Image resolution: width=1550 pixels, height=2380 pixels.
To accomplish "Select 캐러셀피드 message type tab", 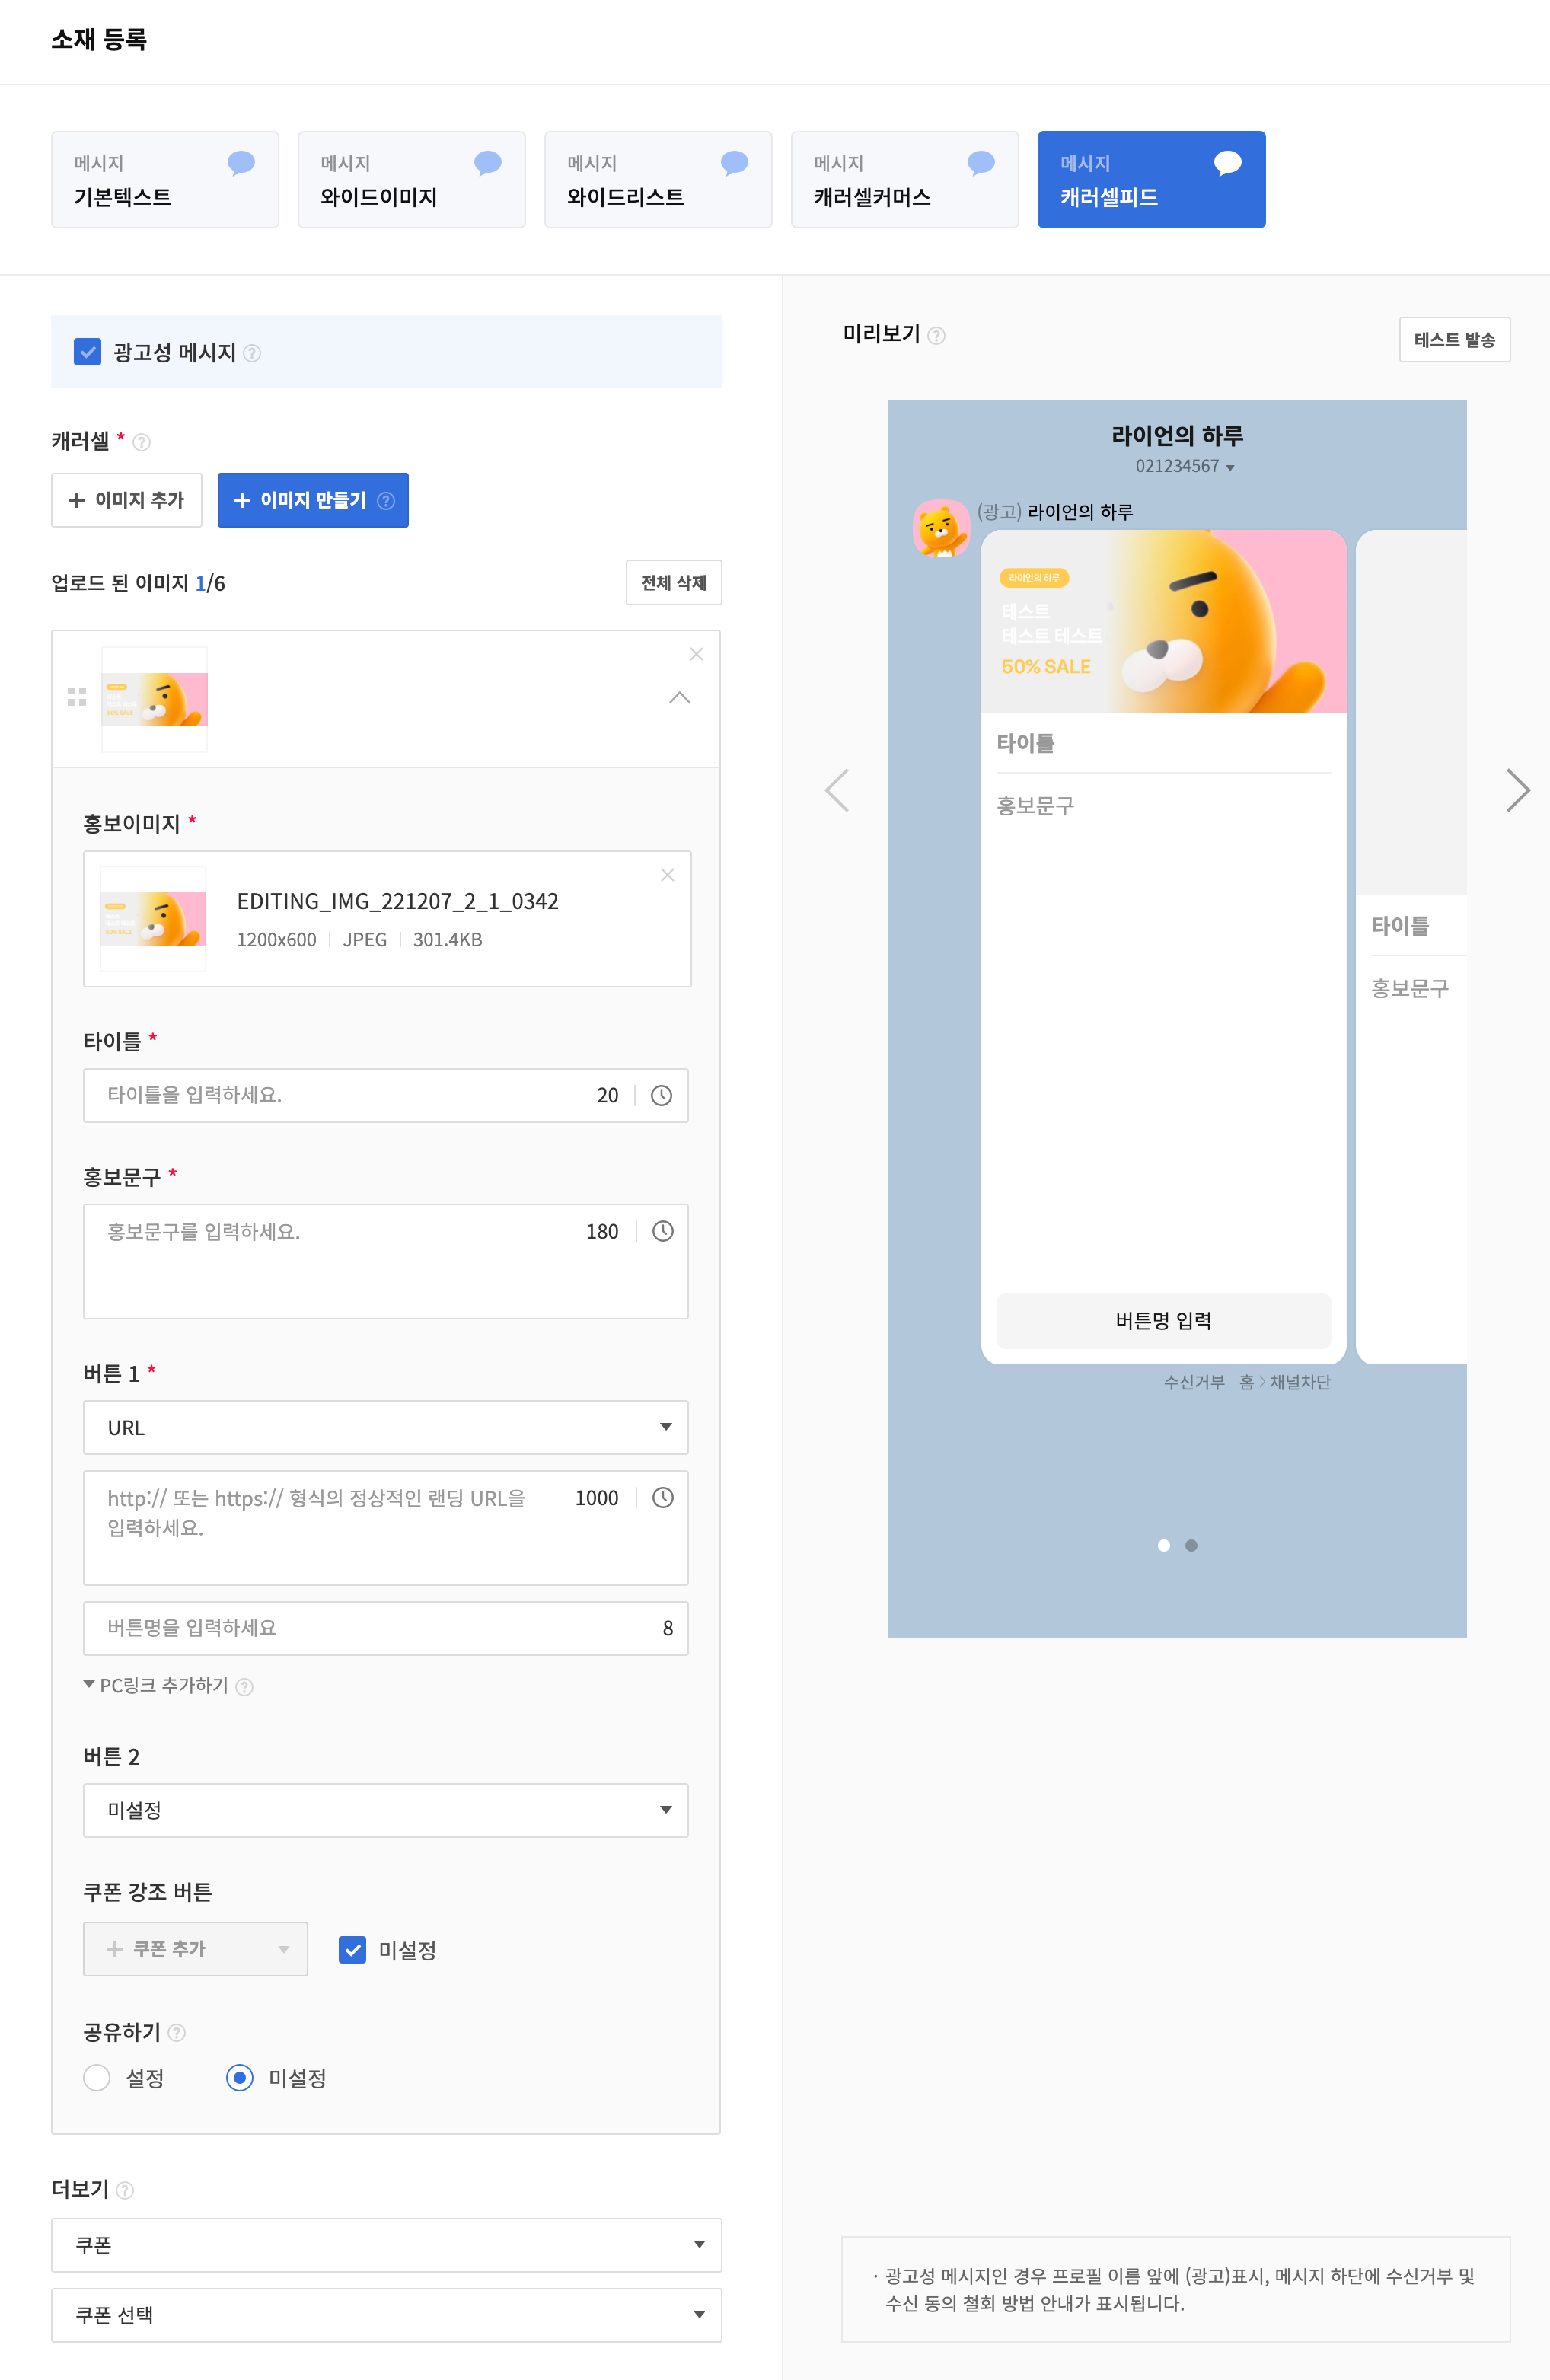I will (1152, 180).
